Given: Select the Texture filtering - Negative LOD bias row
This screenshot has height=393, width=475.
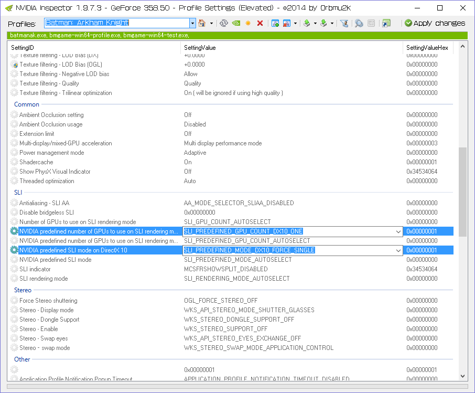Looking at the screenshot, I should point(231,74).
